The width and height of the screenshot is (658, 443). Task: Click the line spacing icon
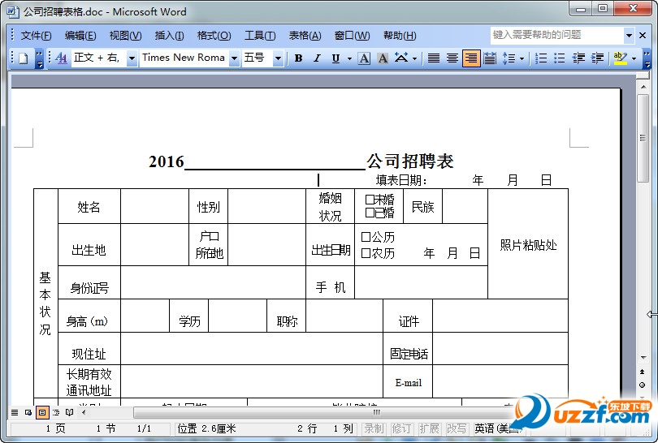click(509, 58)
